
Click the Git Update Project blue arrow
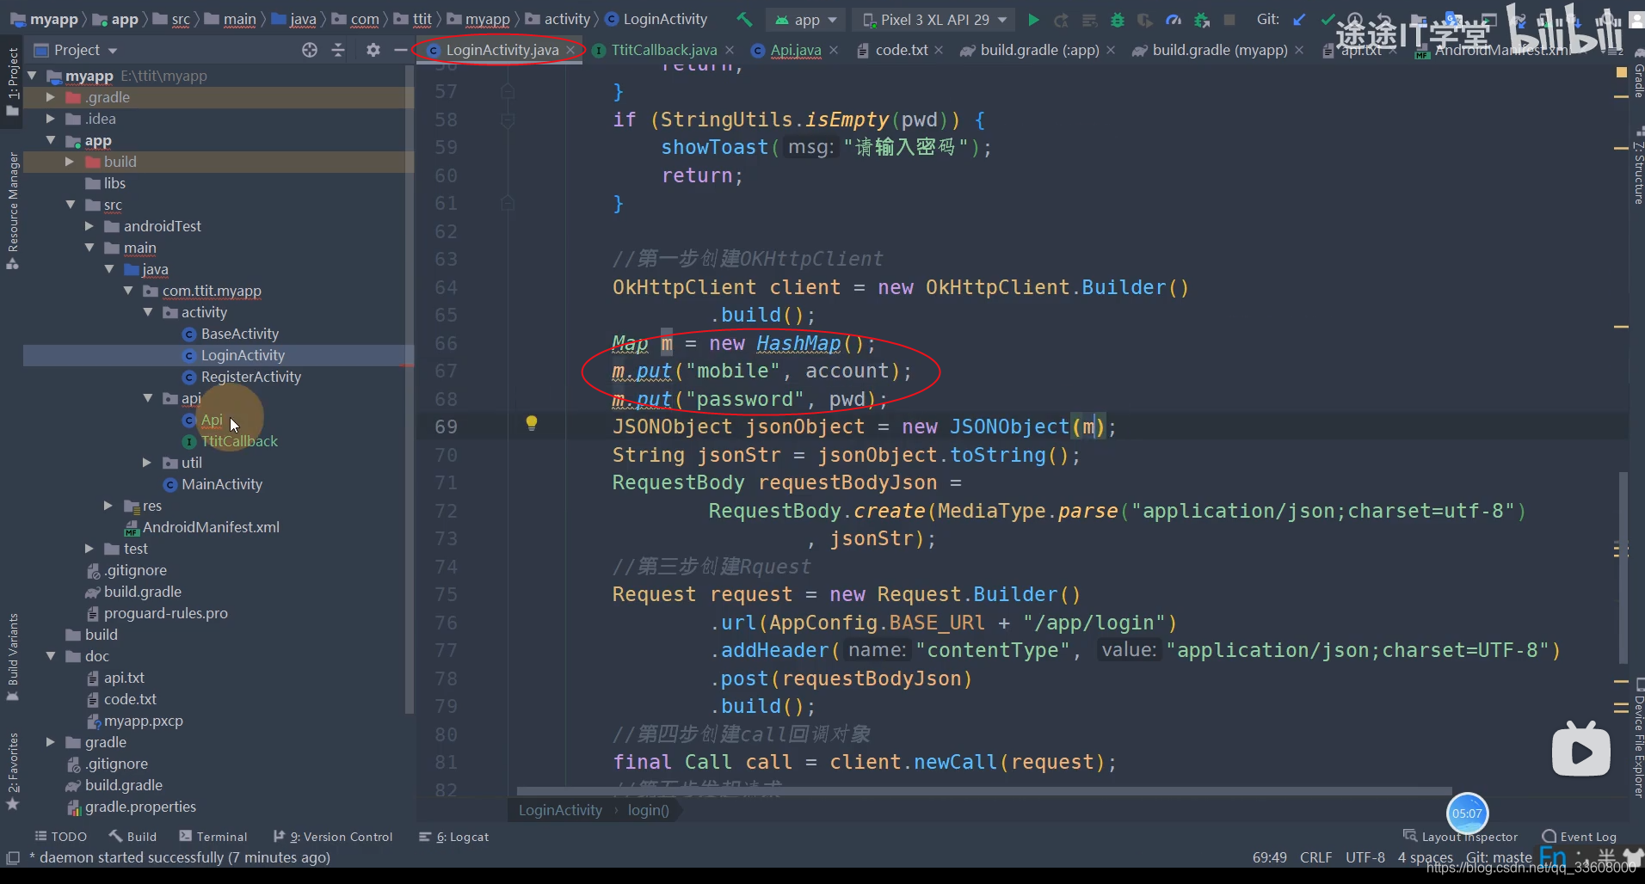pos(1299,19)
